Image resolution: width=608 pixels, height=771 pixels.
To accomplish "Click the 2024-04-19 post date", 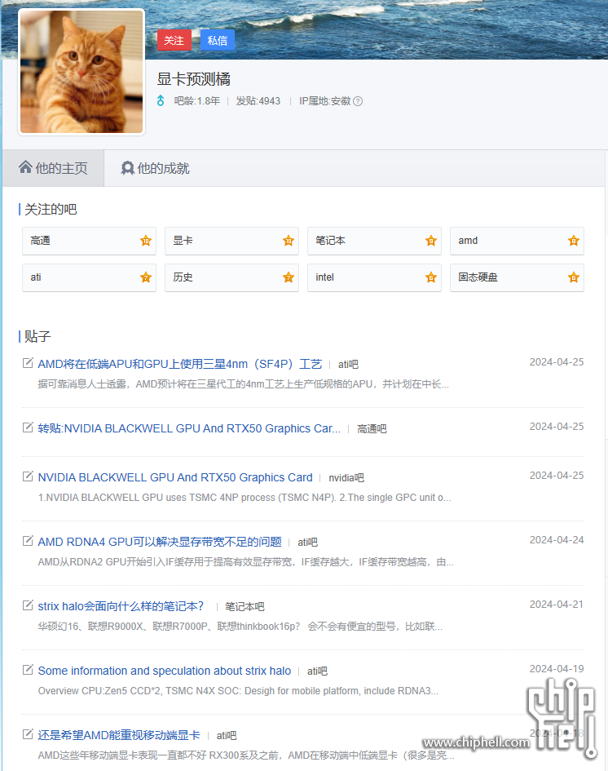I will click(557, 669).
